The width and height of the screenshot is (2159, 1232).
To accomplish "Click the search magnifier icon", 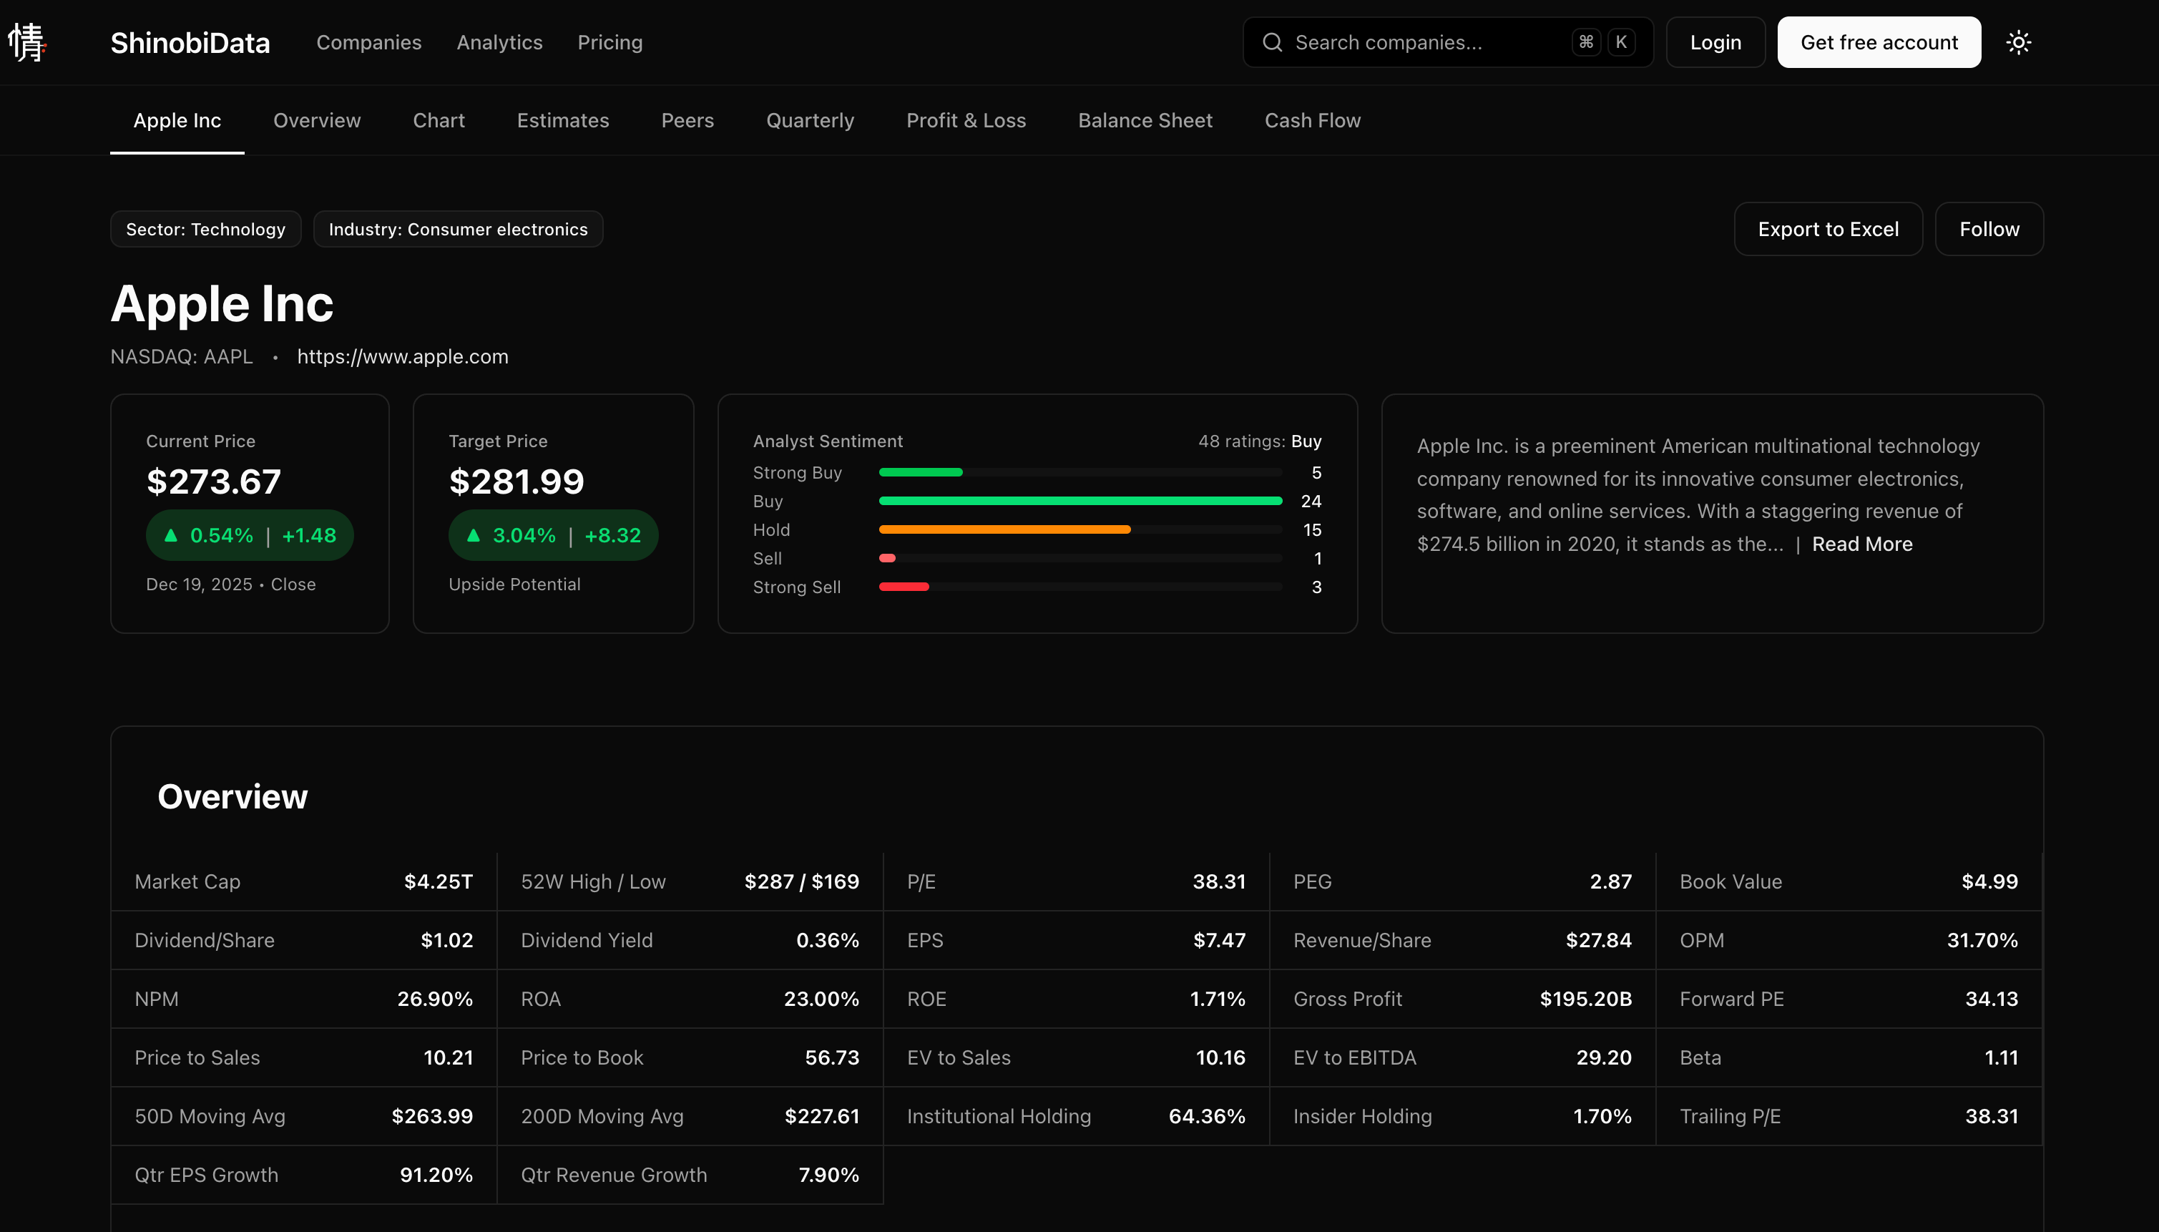I will pyautogui.click(x=1271, y=42).
